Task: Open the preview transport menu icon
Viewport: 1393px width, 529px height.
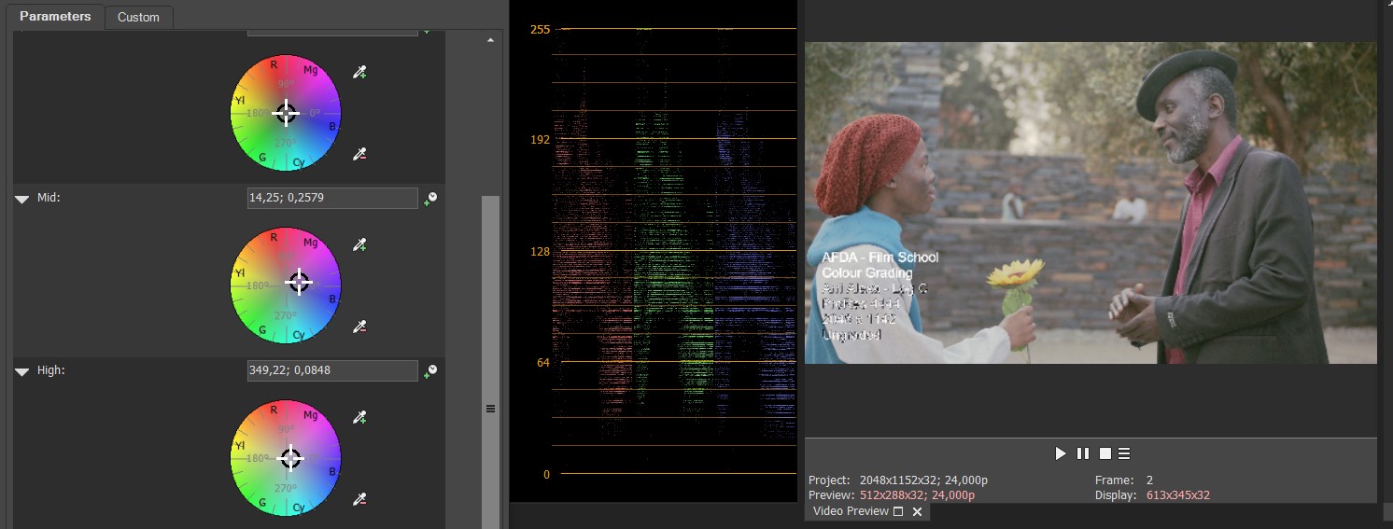Action: [1124, 453]
